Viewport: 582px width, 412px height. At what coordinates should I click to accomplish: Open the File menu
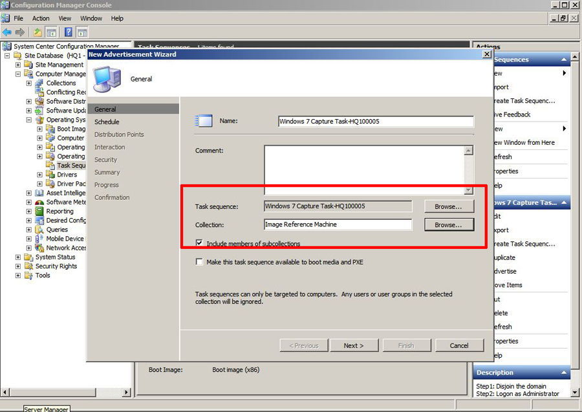[18, 18]
